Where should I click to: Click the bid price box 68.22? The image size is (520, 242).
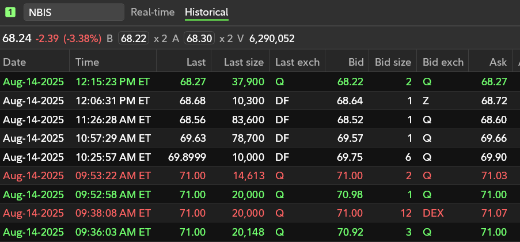(x=134, y=39)
